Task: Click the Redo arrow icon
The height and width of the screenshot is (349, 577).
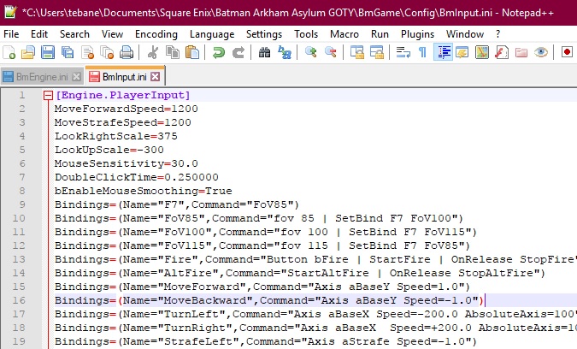Action: 238,52
